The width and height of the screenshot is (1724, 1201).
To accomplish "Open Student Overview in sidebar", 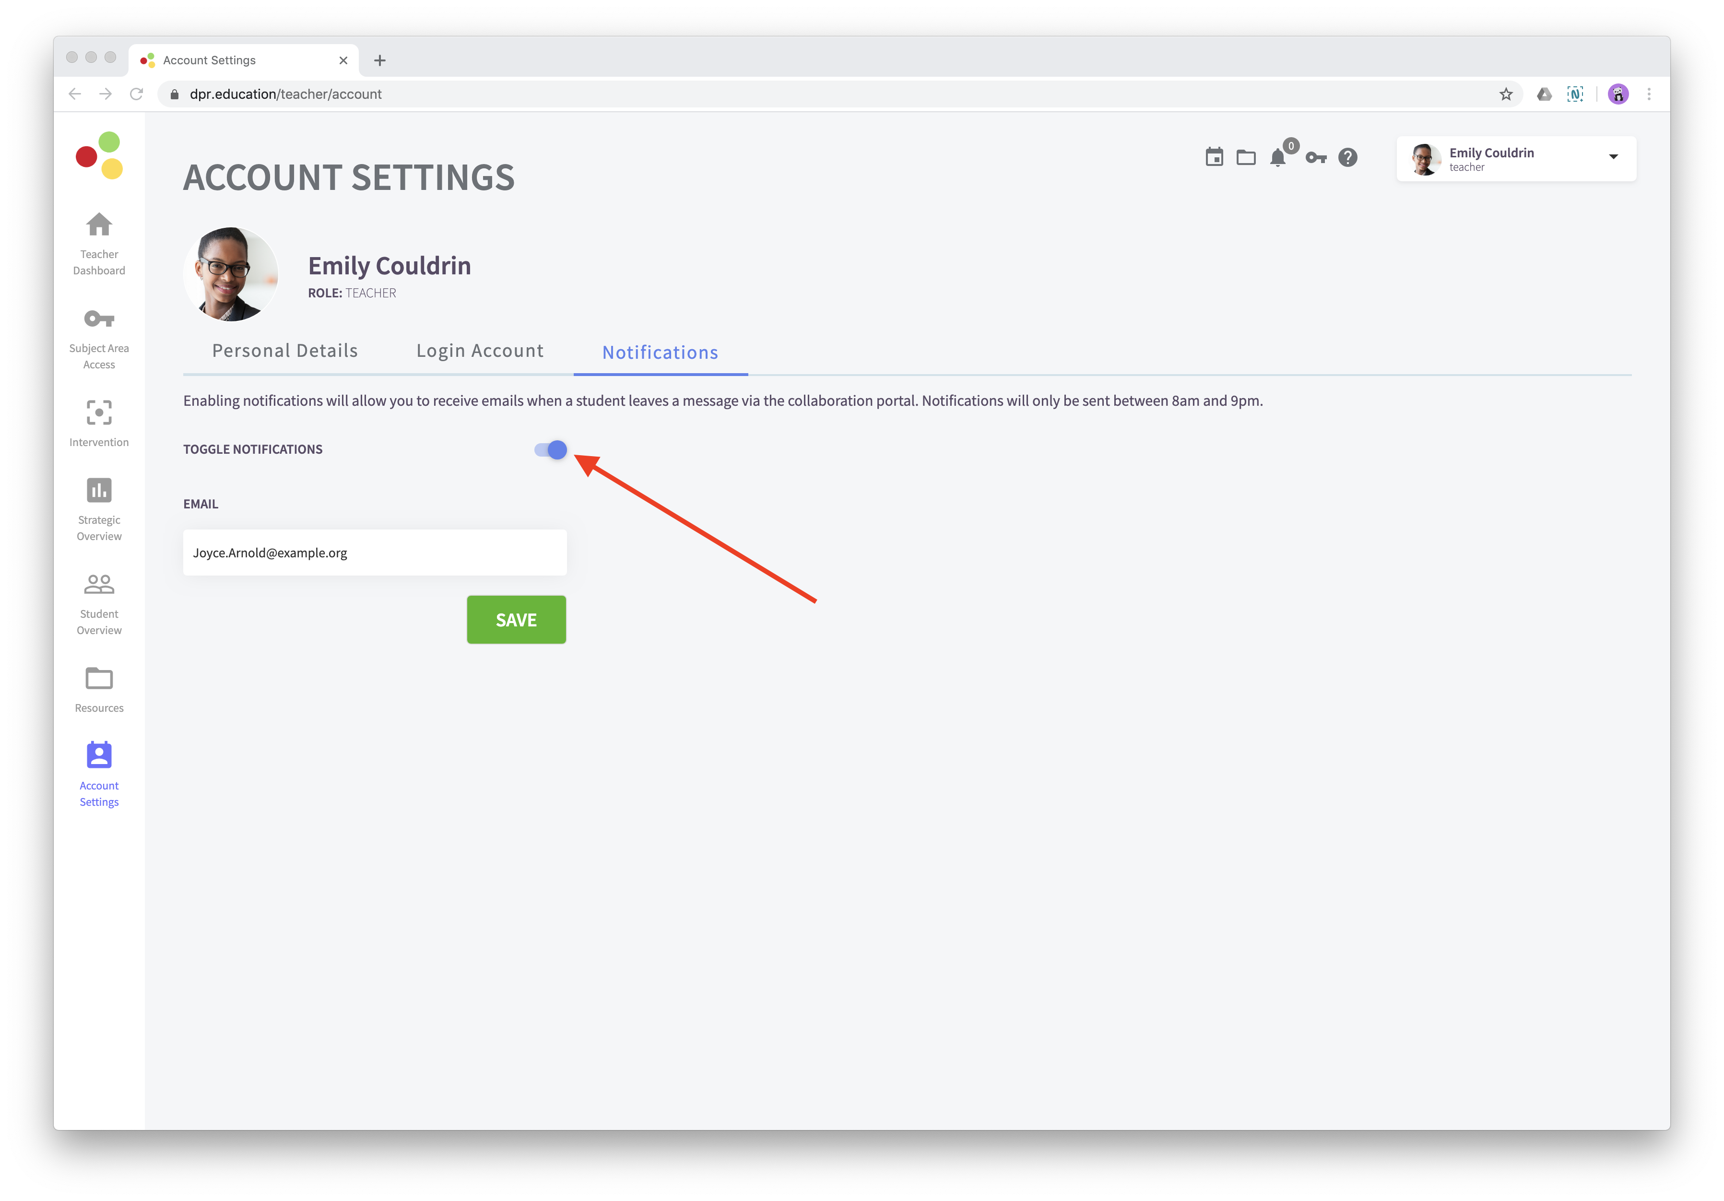I will pos(99,603).
